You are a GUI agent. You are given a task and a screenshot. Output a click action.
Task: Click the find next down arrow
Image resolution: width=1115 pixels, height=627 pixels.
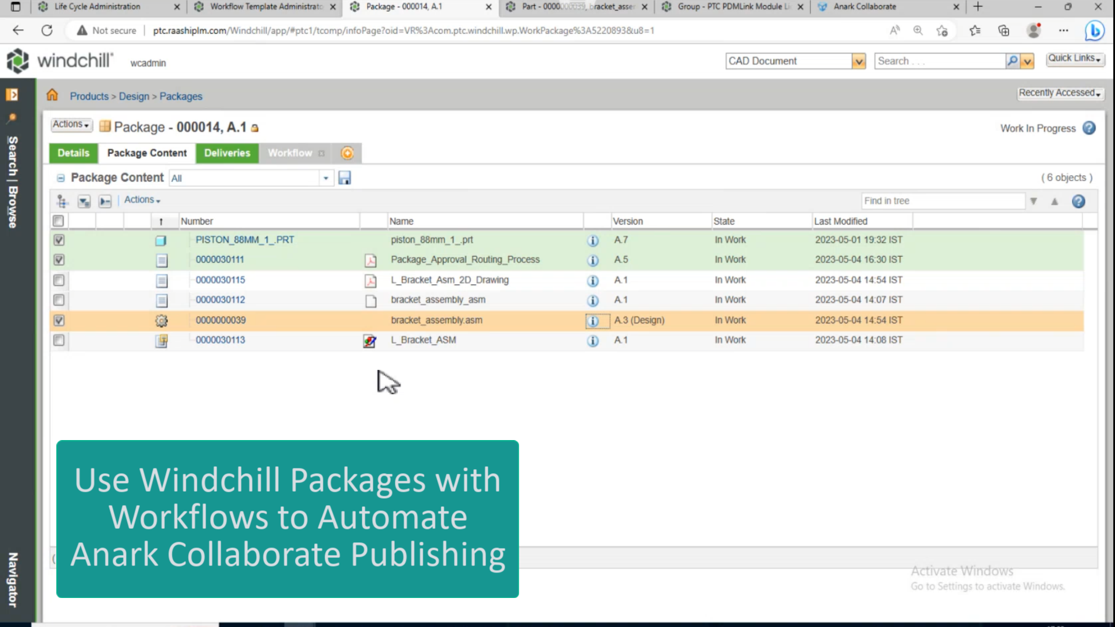pos(1033,201)
